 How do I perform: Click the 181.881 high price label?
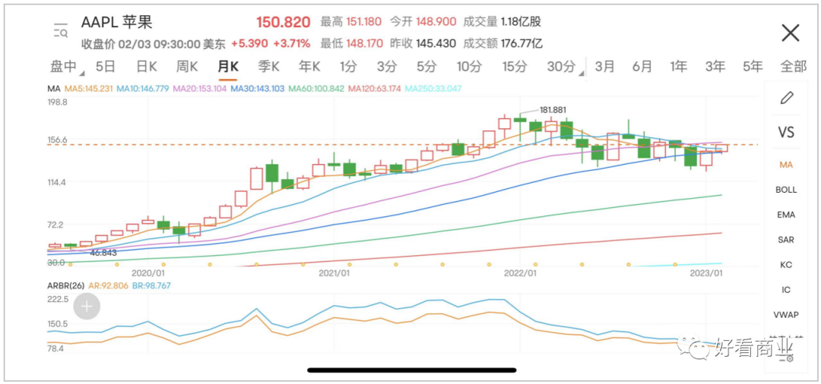[553, 110]
